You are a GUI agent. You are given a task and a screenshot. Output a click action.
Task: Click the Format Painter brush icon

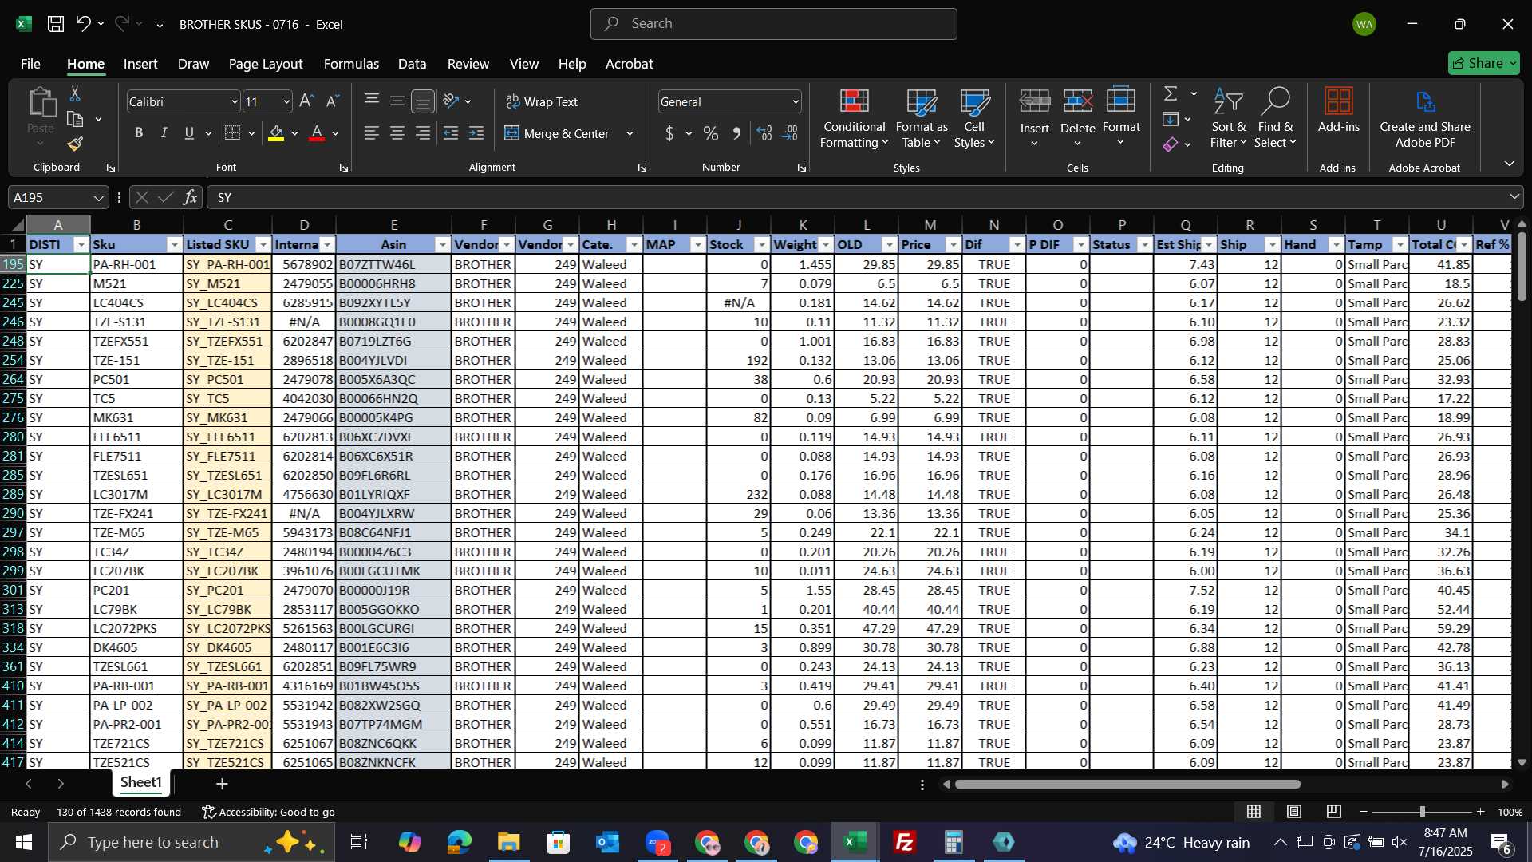[75, 144]
